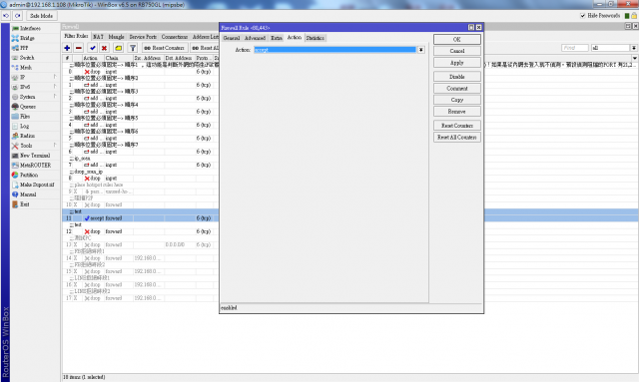Click the yellow padlock icon
The image size is (639, 382).
[634, 16]
